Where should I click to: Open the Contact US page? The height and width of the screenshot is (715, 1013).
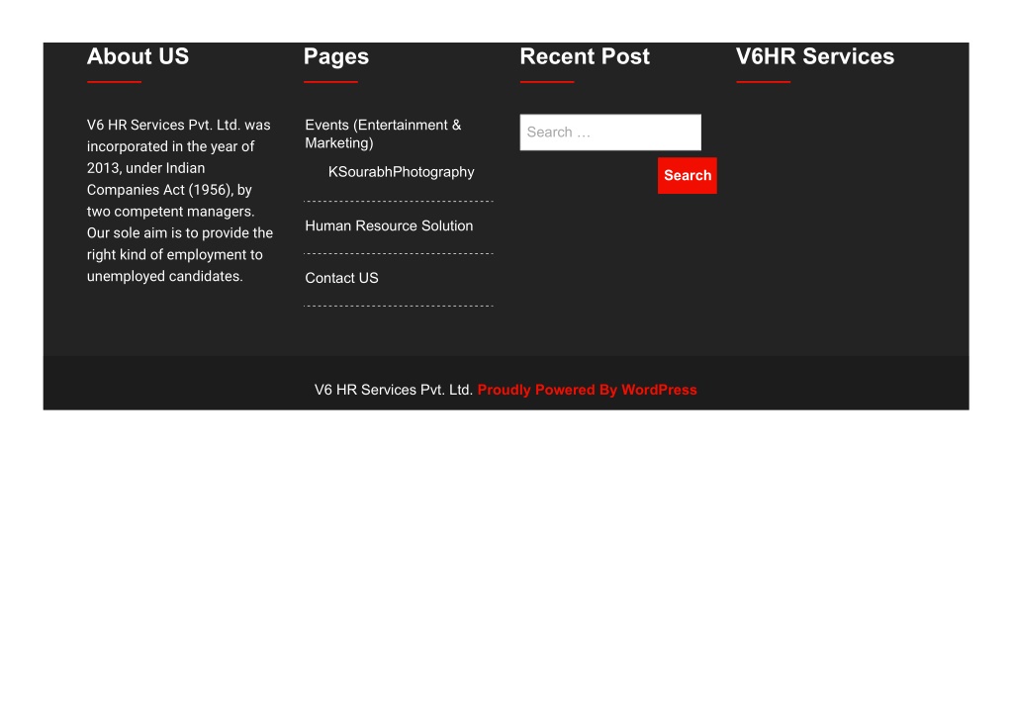tap(341, 278)
